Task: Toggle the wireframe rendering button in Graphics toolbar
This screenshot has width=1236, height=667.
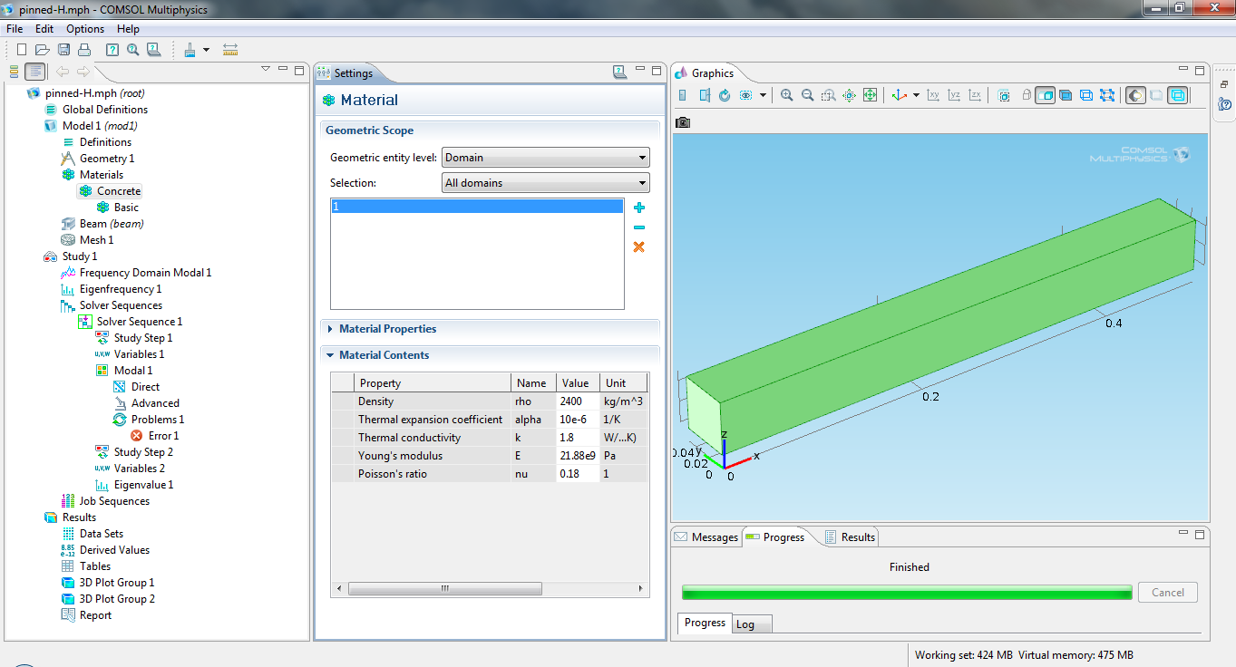Action: point(1177,95)
